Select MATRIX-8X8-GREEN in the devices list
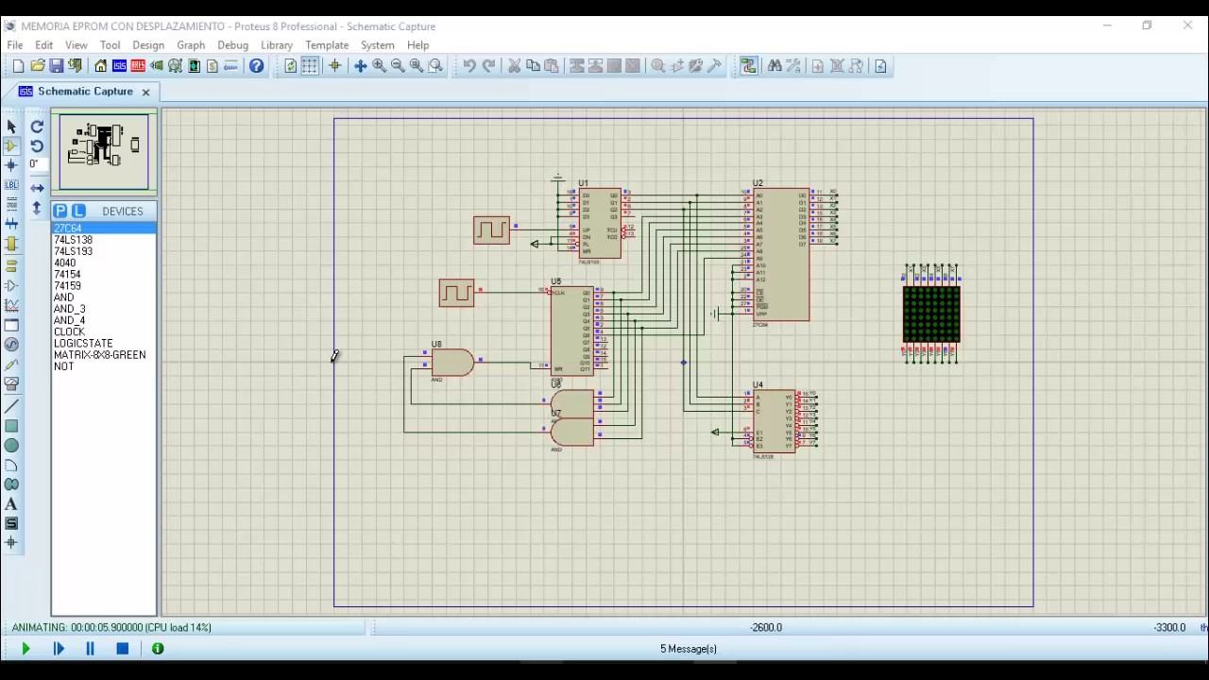1209x680 pixels. coord(100,355)
